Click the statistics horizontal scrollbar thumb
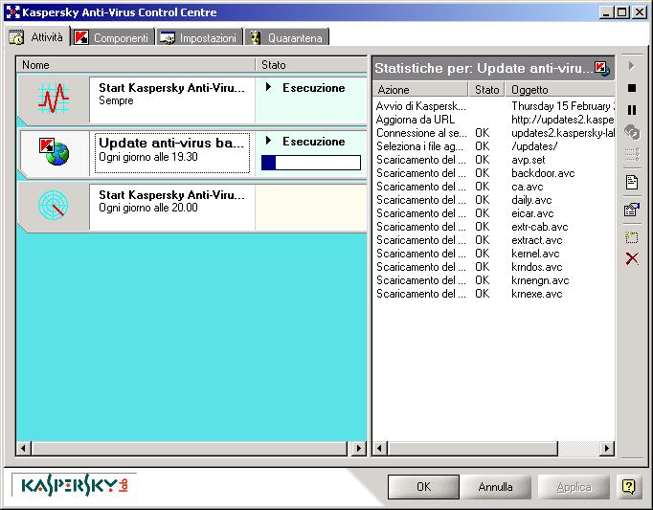The width and height of the screenshot is (653, 510). click(473, 449)
